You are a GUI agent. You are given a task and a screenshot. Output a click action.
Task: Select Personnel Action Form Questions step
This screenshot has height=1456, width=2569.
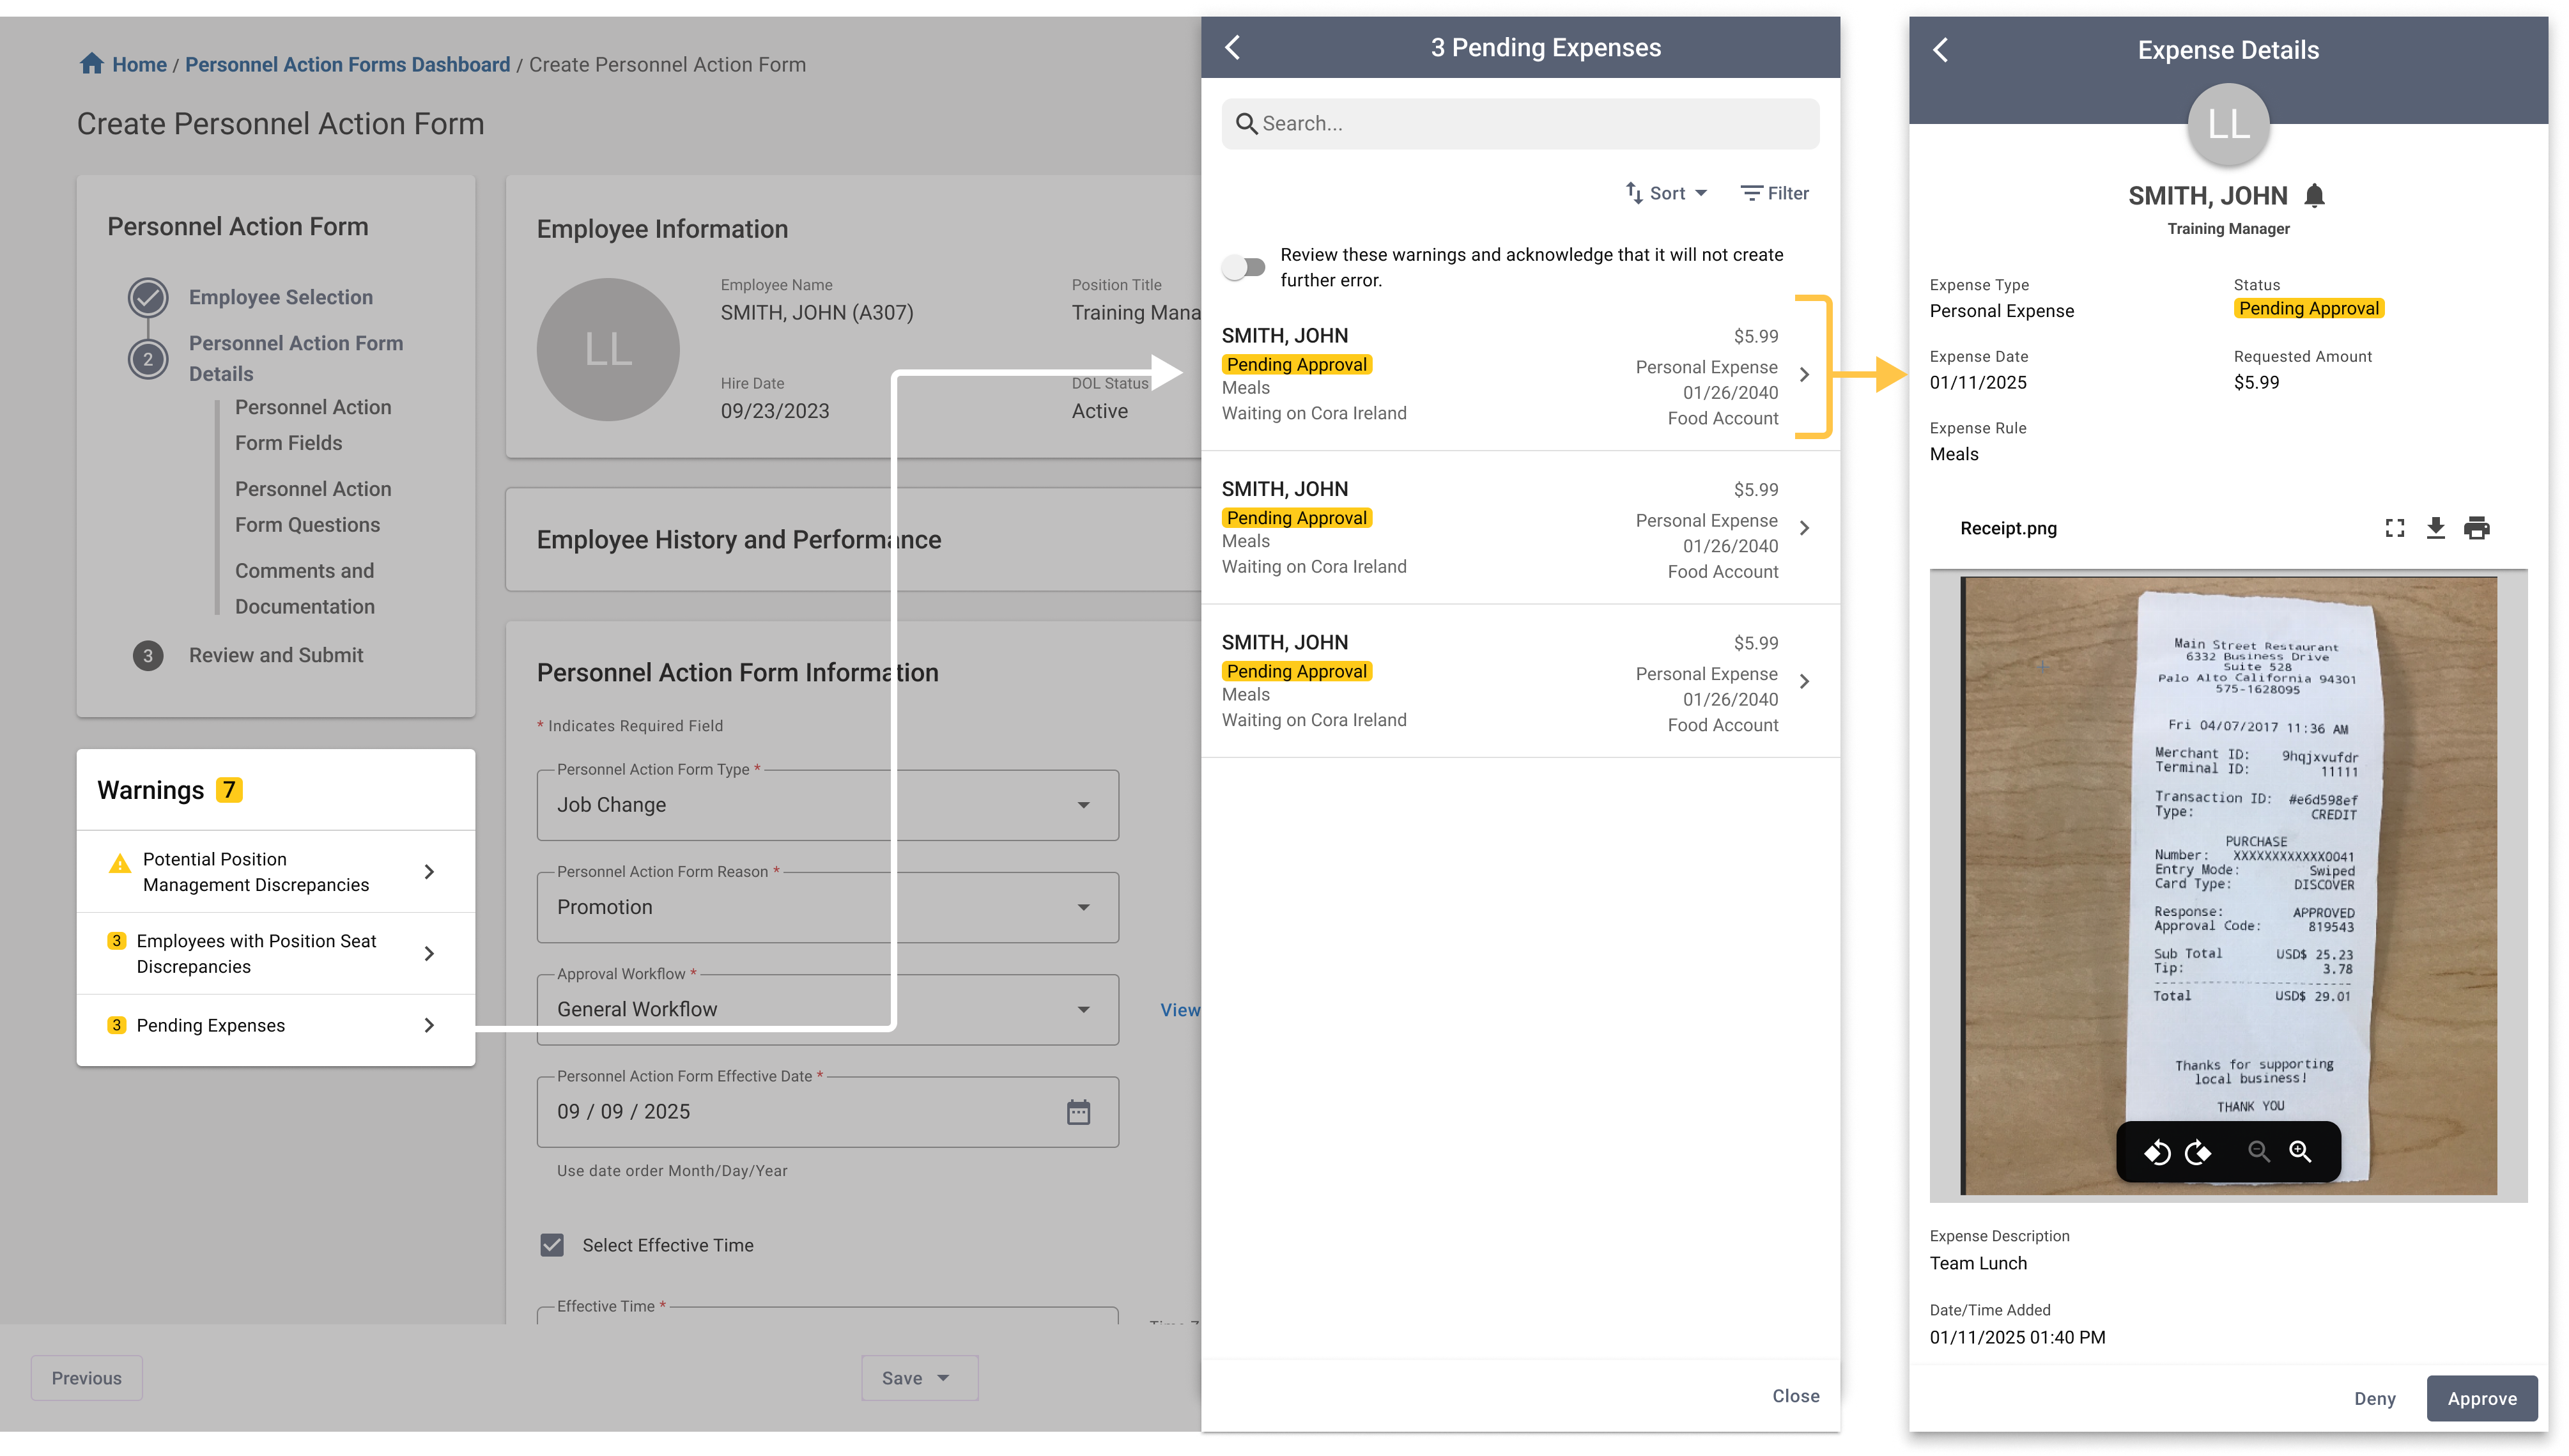coord(313,507)
